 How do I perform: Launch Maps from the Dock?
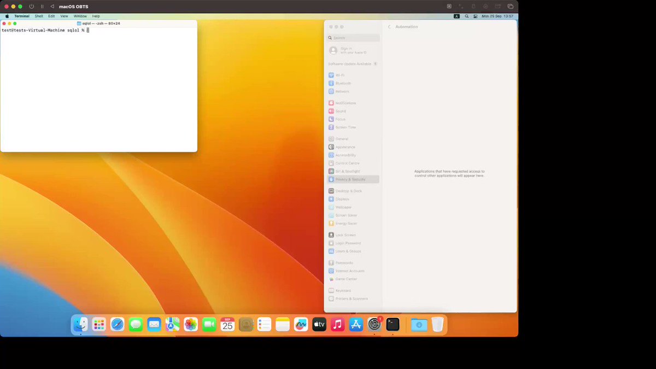tap(173, 325)
